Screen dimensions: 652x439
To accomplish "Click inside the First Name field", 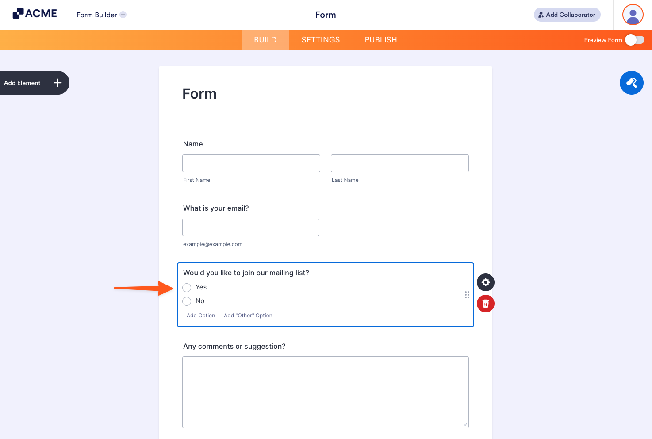I will (251, 163).
